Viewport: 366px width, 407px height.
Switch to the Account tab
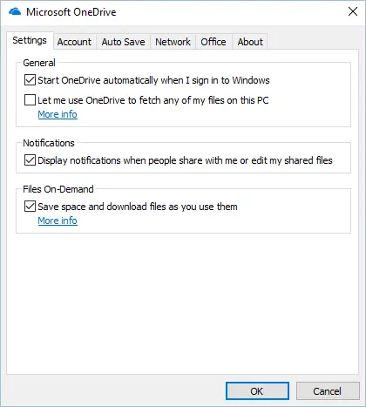tap(74, 42)
